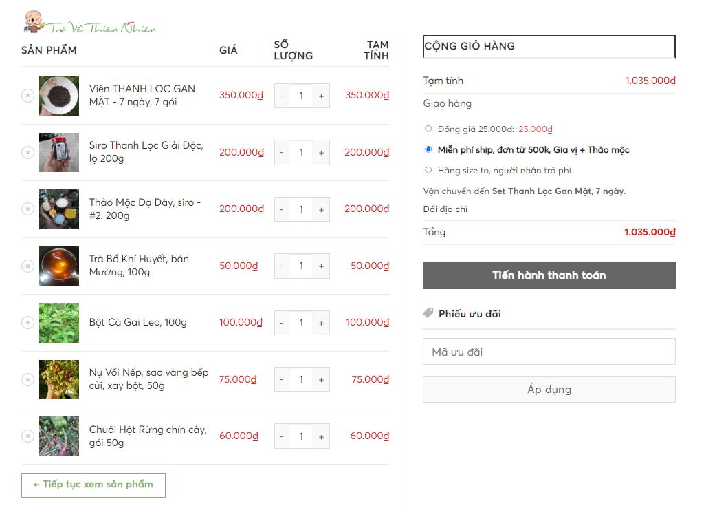Viewport: 717px width, 508px height.
Task: Decrease quantity of Thảo Mộc Dạ Dày
Action: tap(281, 209)
